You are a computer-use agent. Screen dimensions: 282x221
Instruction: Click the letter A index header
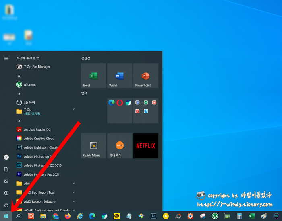coord(19,121)
